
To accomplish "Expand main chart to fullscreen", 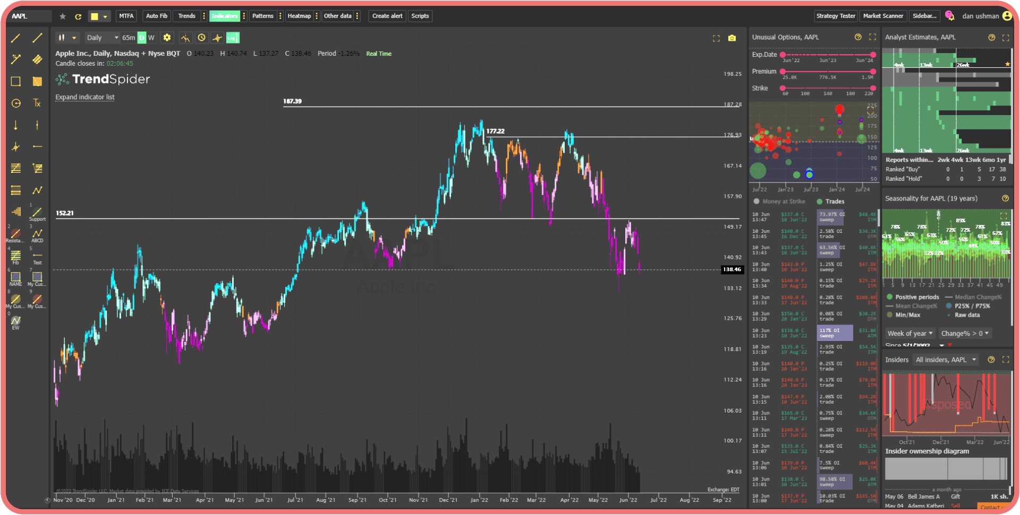I will point(716,38).
